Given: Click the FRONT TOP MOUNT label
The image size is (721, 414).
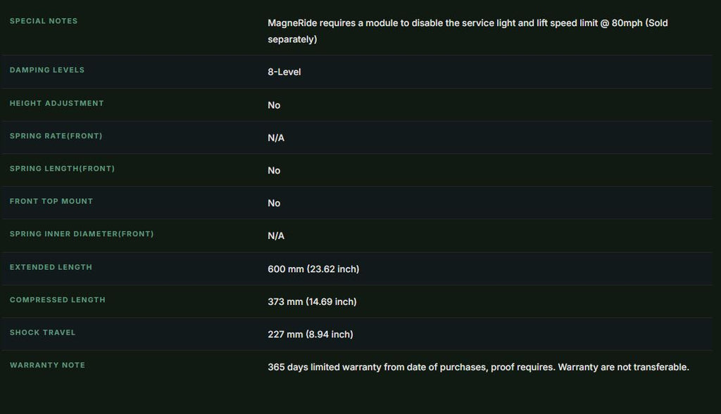Looking at the screenshot, I should point(51,201).
